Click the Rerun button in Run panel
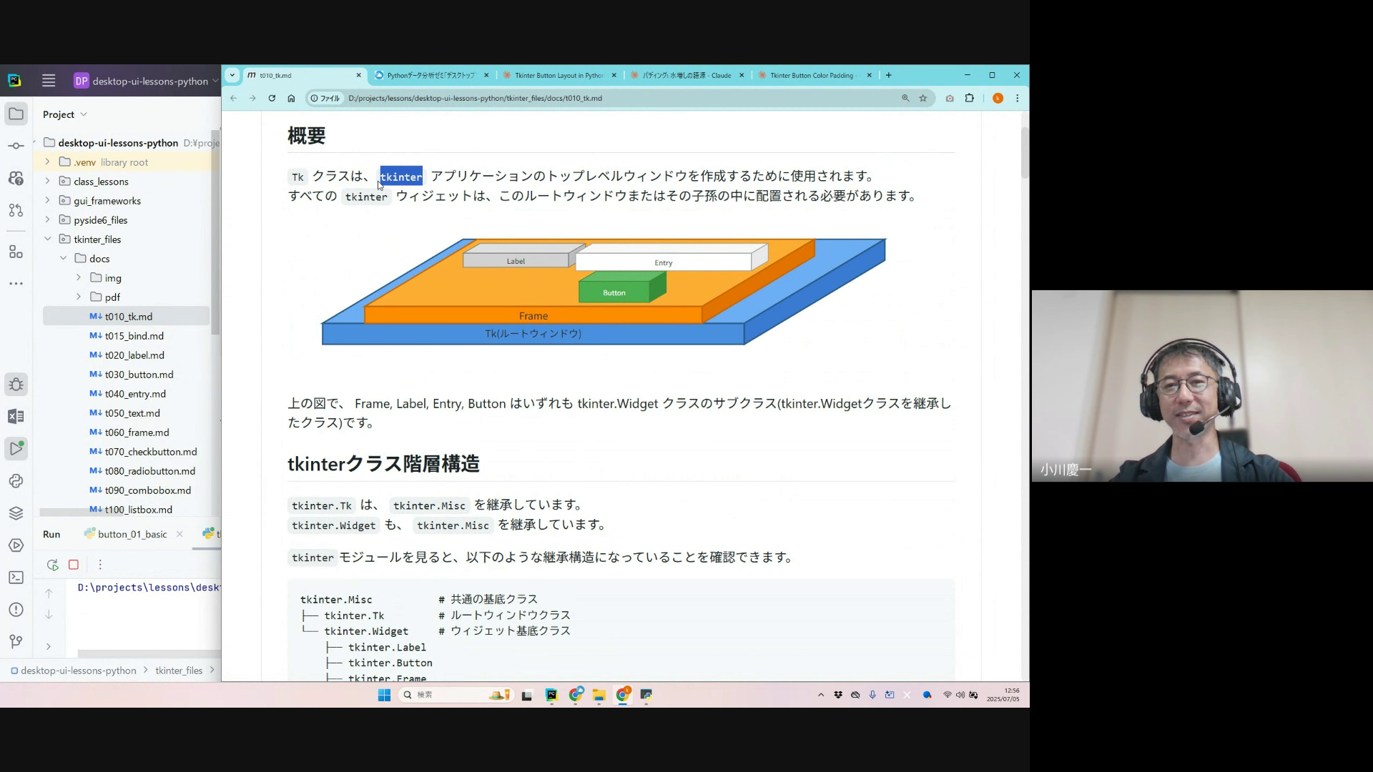The height and width of the screenshot is (772, 1373). click(52, 565)
